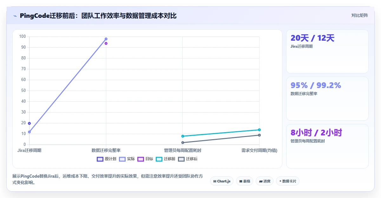Click the x-axis label Jira迁移周期
The image size is (381, 198).
coord(29,150)
